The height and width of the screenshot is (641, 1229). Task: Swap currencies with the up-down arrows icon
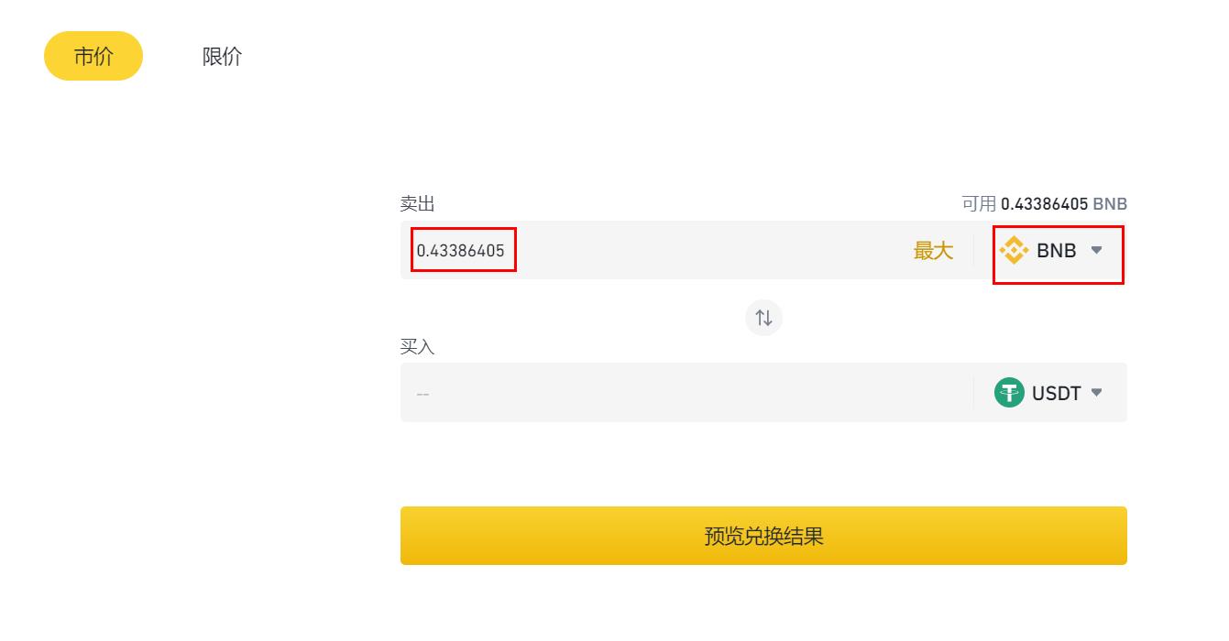[763, 318]
